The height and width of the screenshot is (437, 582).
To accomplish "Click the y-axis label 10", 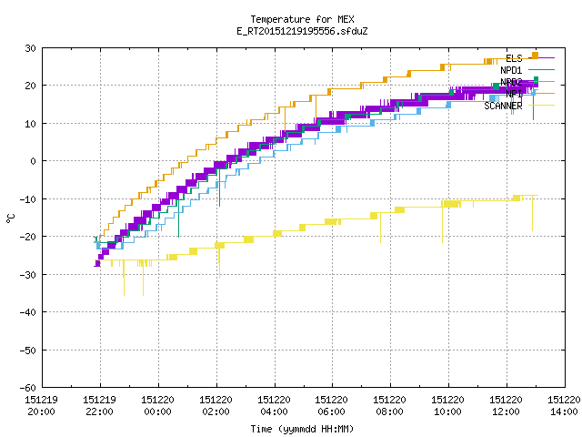I will (30, 124).
